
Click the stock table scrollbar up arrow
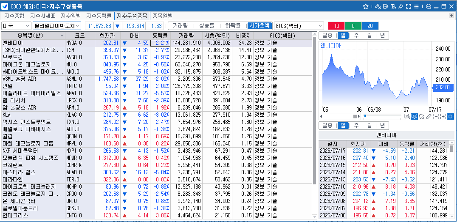coord(314,34)
